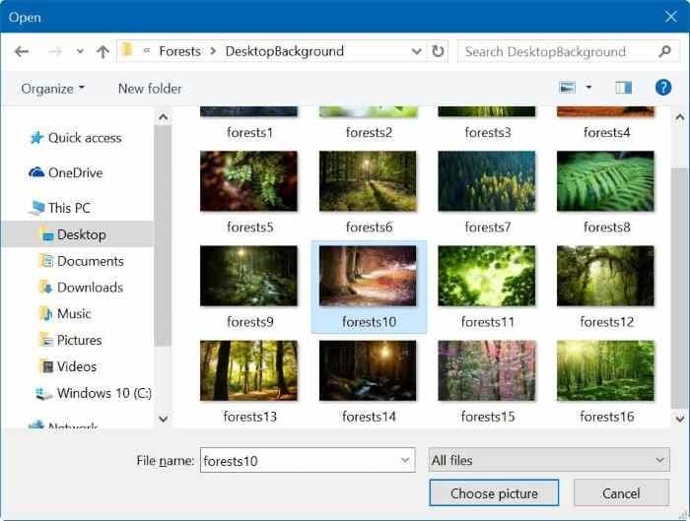Screen dimensions: 690x521
Task: Select Forests in the breadcrumb path
Action: click(x=179, y=51)
